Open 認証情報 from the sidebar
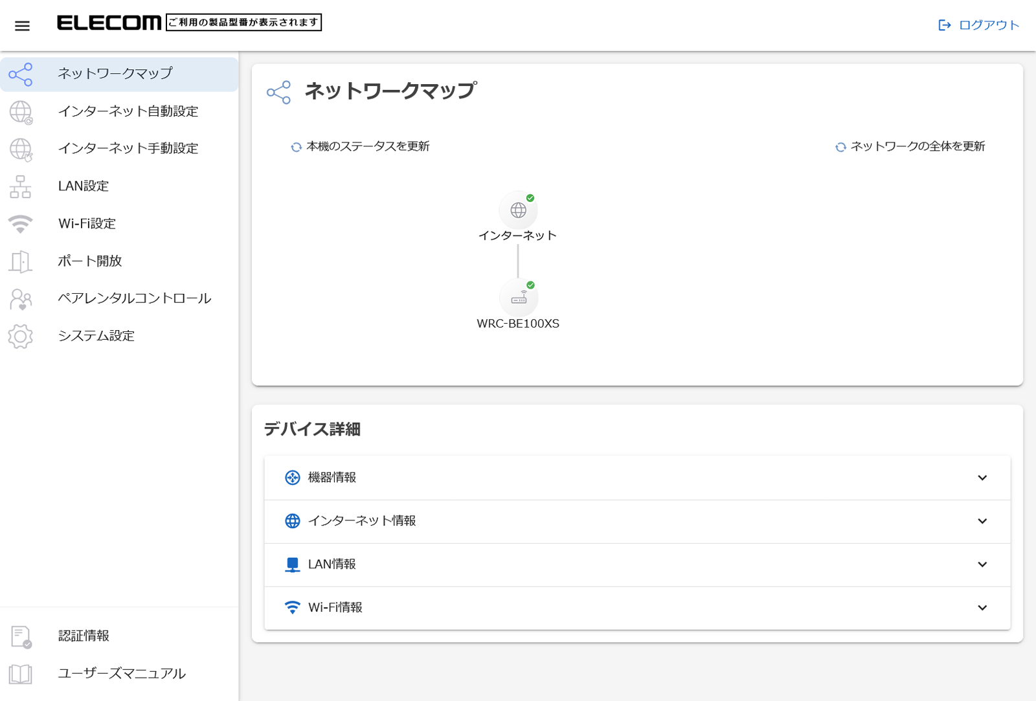1036x701 pixels. [84, 636]
